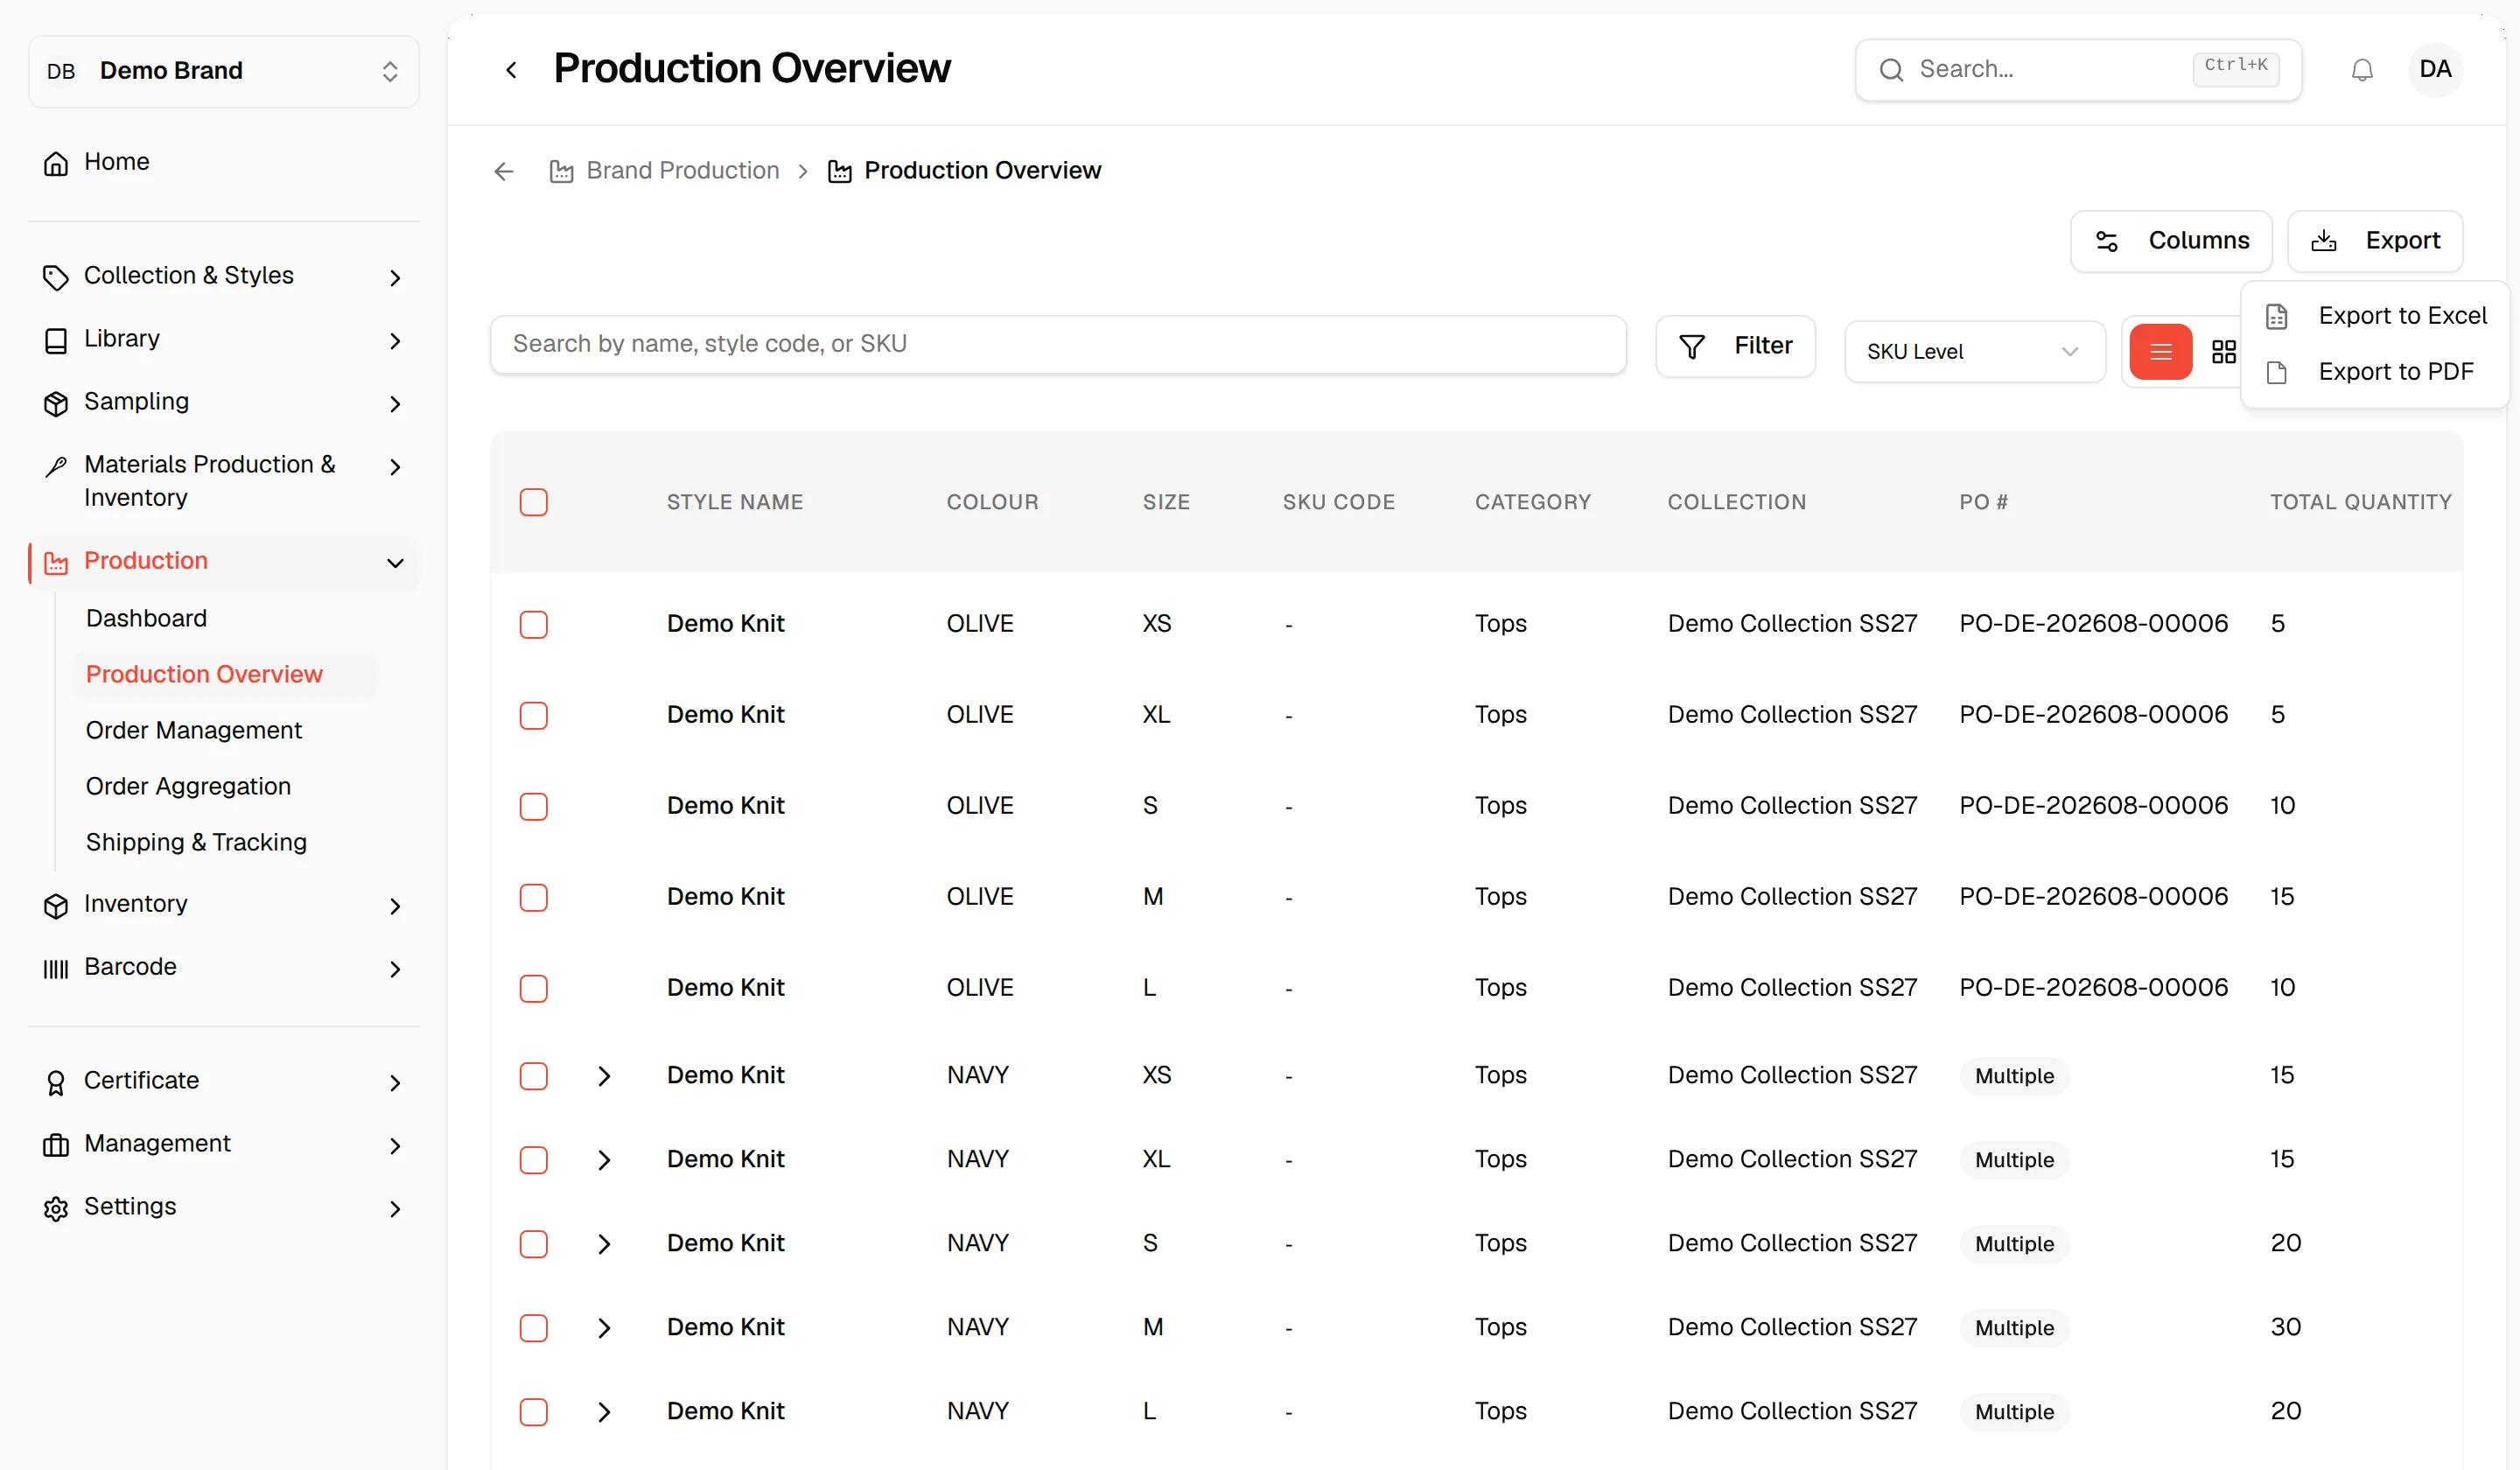Open the SKU Level dropdown

[x=1974, y=351]
